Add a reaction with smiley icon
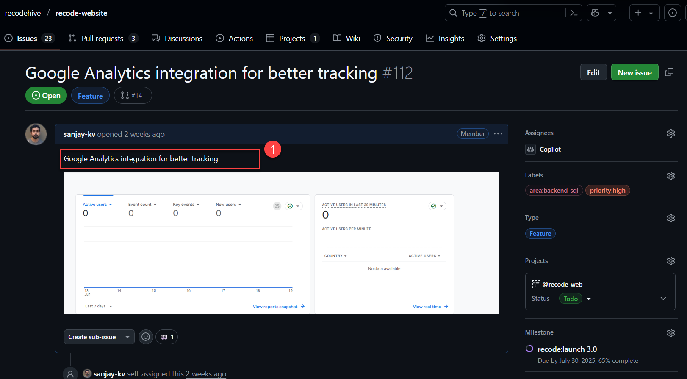 click(x=146, y=337)
